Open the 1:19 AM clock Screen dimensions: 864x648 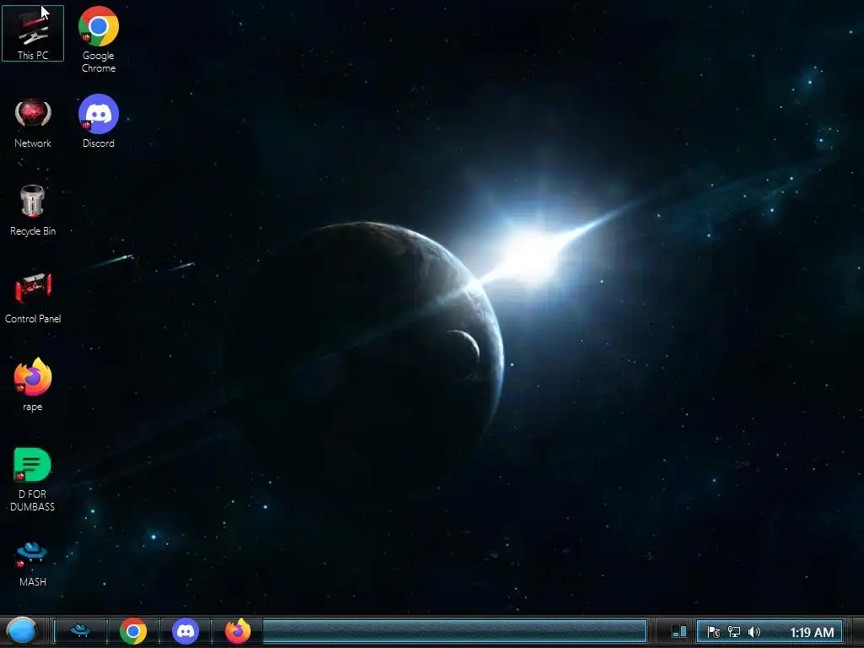point(812,632)
